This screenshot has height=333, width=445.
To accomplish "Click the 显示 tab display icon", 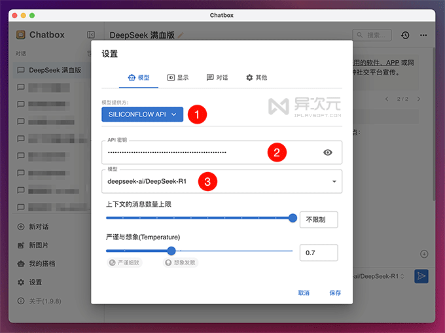I will click(171, 77).
